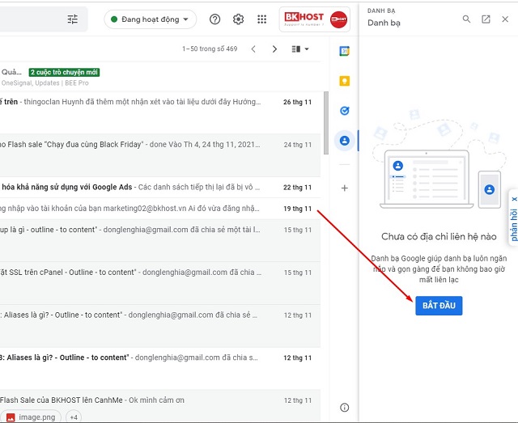Open Google Calendar side panel icon
518x423 pixels.
[x=345, y=51]
